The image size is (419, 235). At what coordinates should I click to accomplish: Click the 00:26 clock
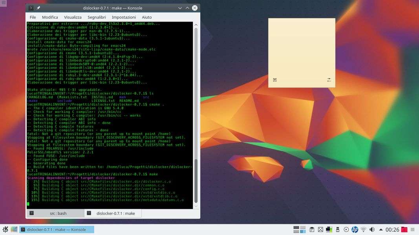point(392,230)
